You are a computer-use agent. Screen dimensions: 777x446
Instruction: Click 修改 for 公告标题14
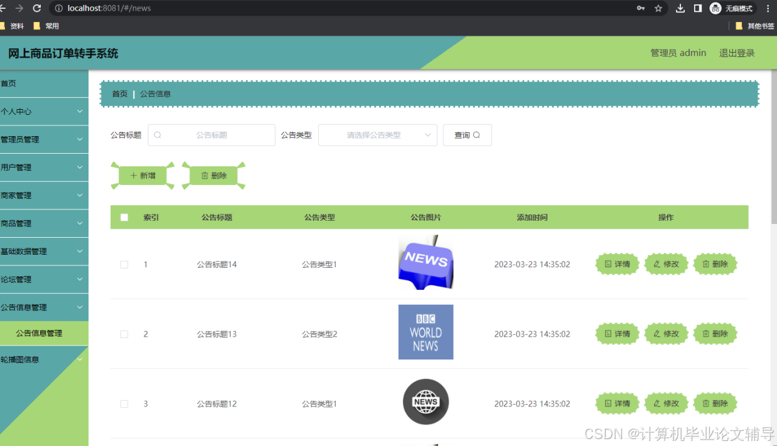coord(666,264)
